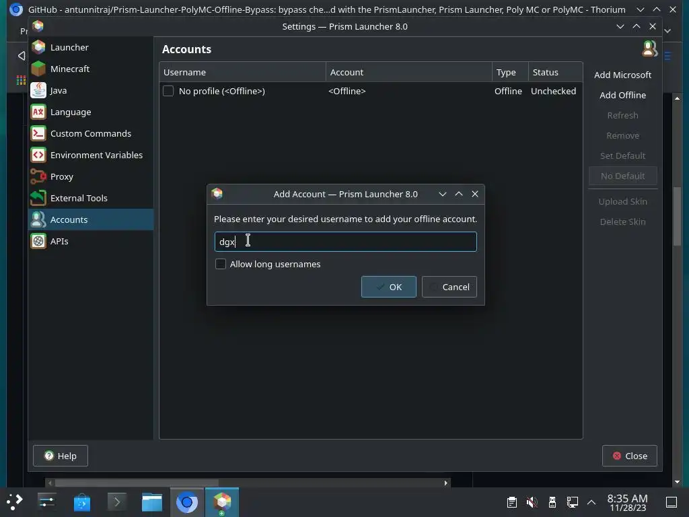Open the Environment Variables page
Image resolution: width=689 pixels, height=517 pixels.
(91, 155)
